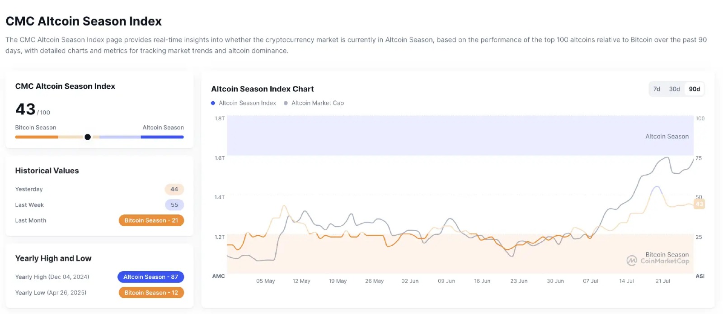Click the Altcoin Season - 87 badge

click(x=150, y=277)
